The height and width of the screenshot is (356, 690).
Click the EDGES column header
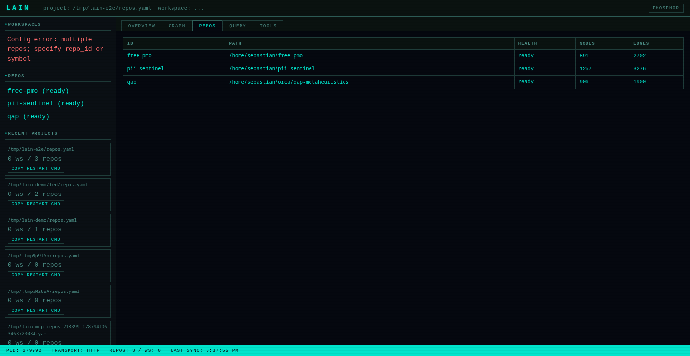click(656, 44)
